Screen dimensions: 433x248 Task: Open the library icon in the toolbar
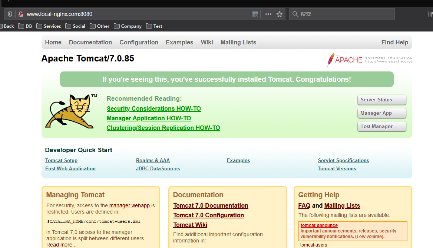430,14
